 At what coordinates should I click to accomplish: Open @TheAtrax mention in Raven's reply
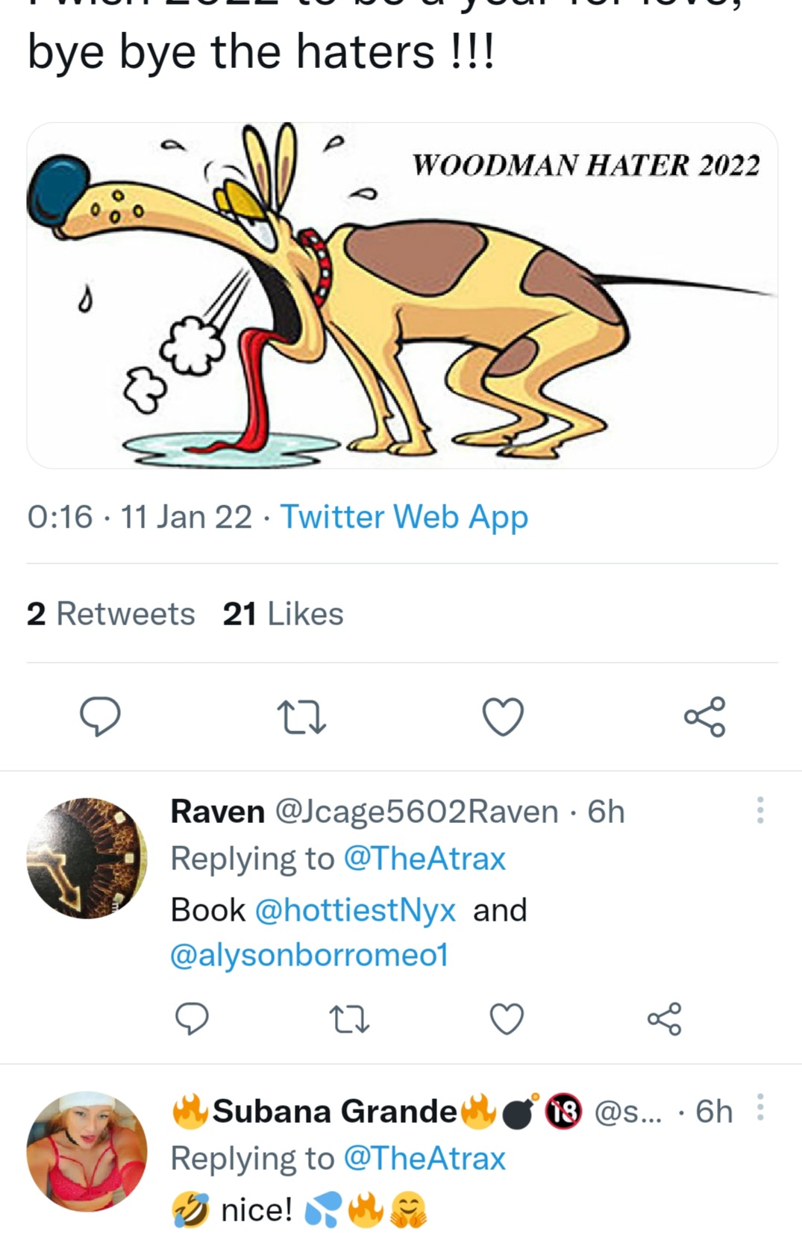coord(424,859)
